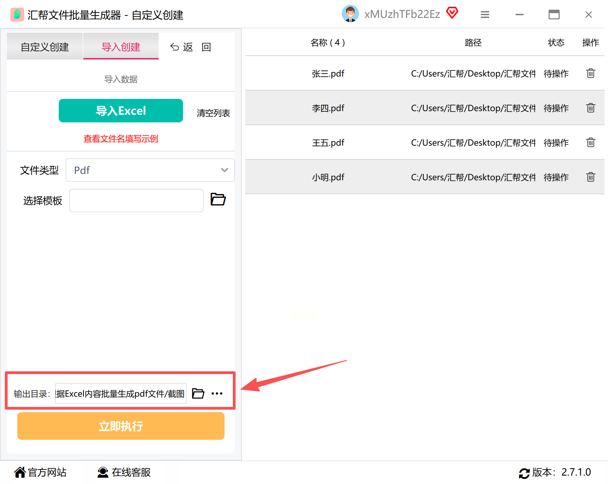Go back with the 返回 button
The image size is (608, 484).
click(190, 47)
